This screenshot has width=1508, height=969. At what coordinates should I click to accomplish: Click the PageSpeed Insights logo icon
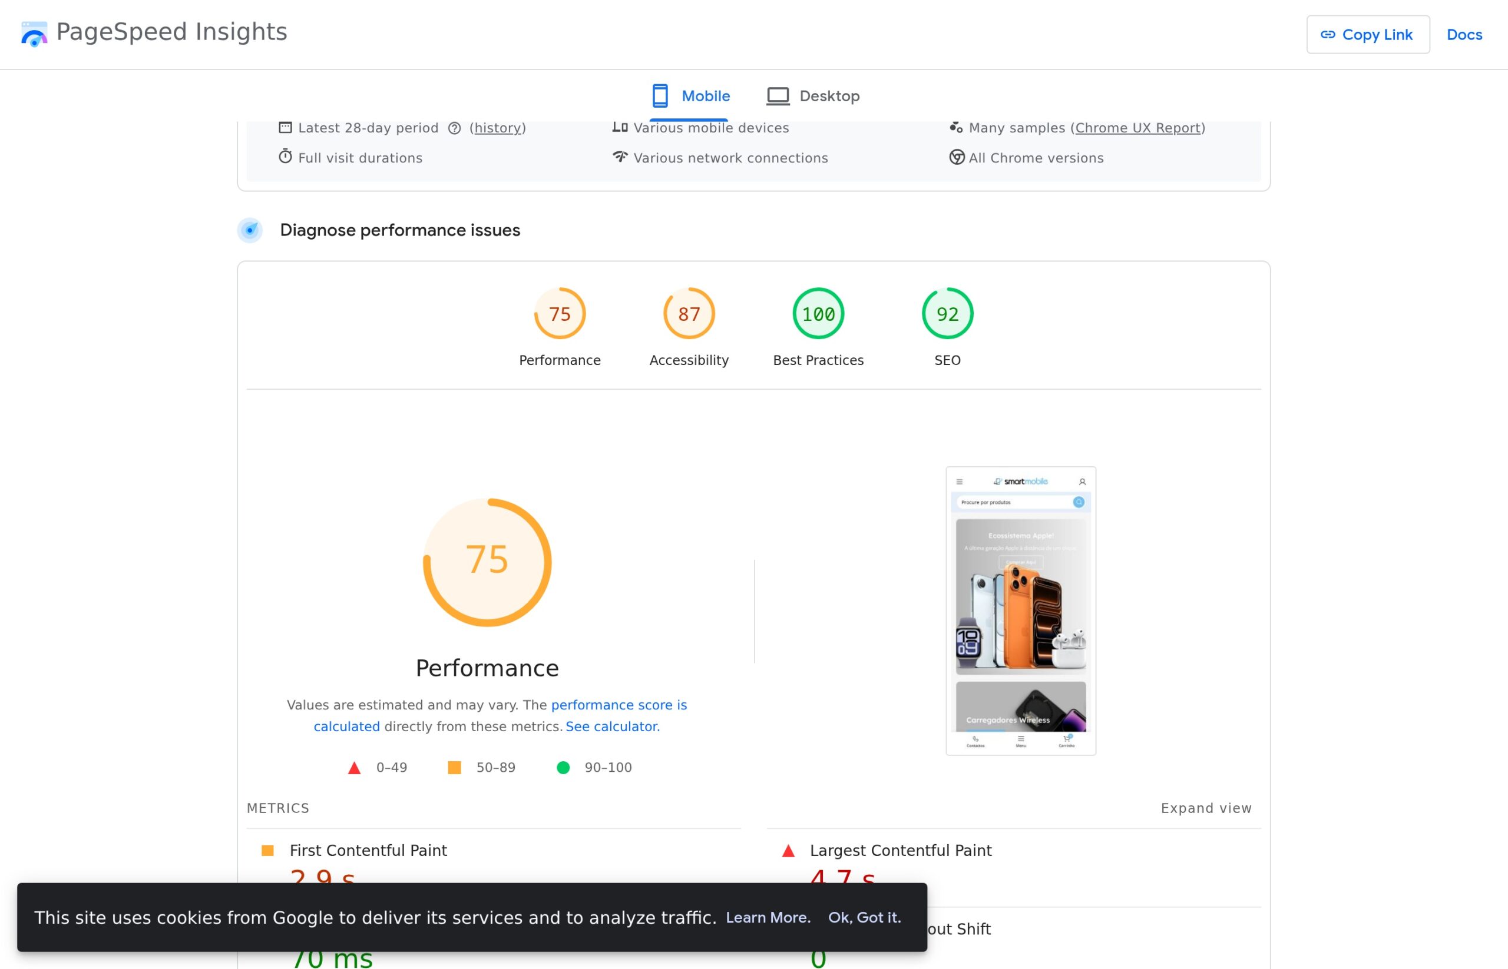[34, 33]
